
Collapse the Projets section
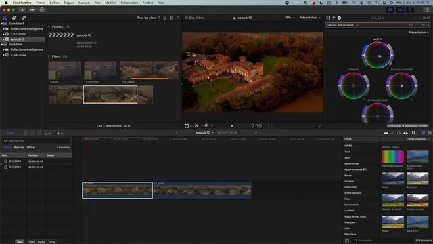(49, 27)
